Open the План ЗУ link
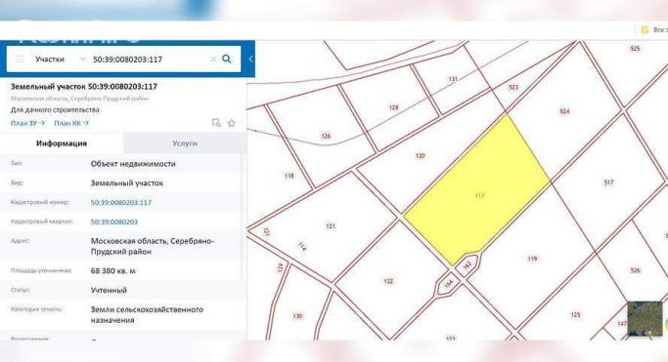This screenshot has width=668, height=362. click(27, 123)
